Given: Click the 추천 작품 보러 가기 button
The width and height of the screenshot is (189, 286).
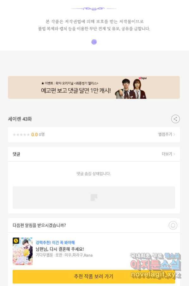Looking at the screenshot, I should click(x=94, y=276).
